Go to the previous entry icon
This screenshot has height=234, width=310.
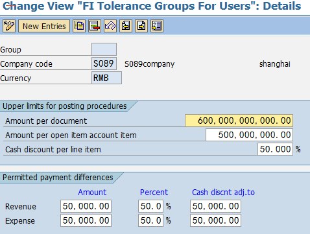[126, 26]
